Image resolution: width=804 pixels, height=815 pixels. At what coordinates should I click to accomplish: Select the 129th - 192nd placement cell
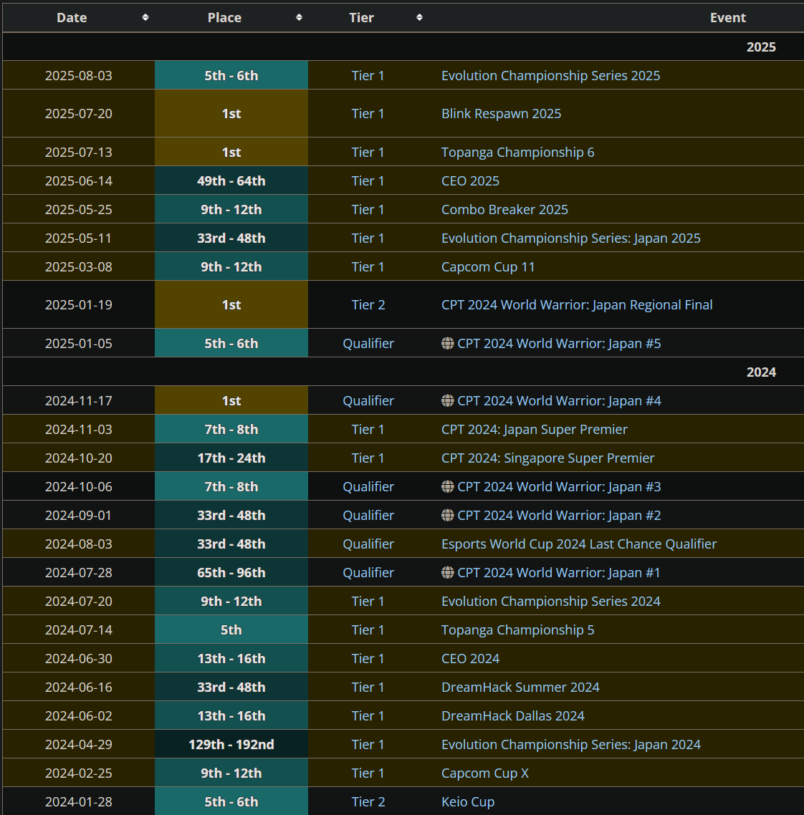point(231,744)
